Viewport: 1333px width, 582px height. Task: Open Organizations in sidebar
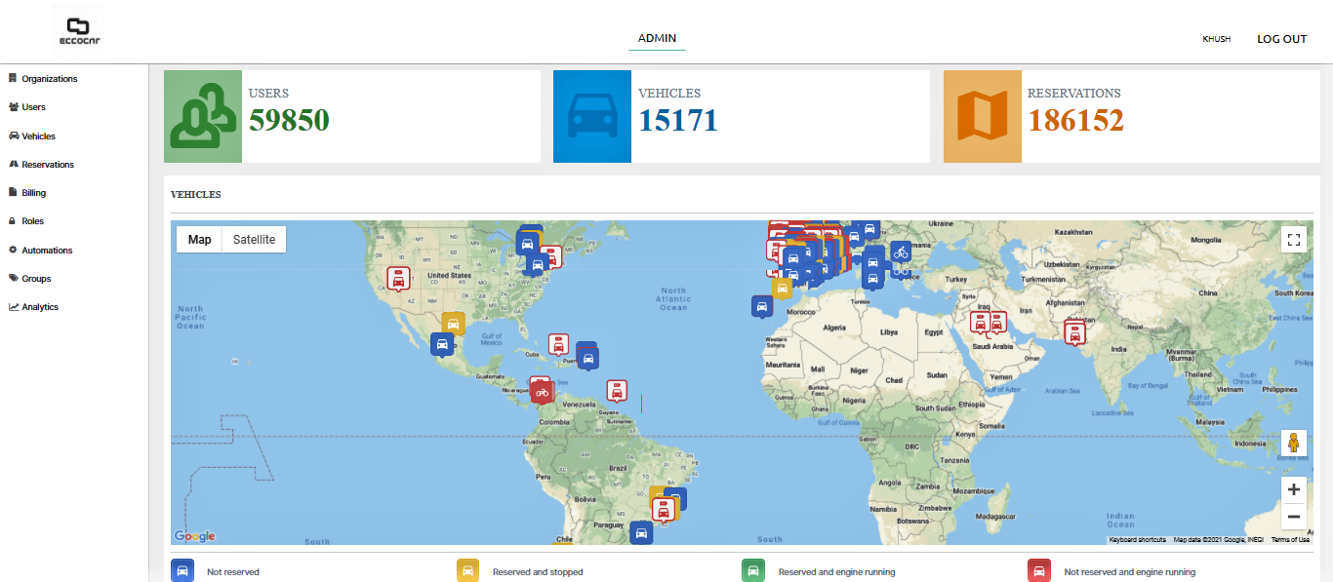(49, 79)
